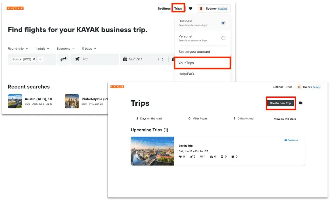The image size is (330, 200).
Task: Open the Sydney account menu in the Trips window
Action: pos(309,87)
